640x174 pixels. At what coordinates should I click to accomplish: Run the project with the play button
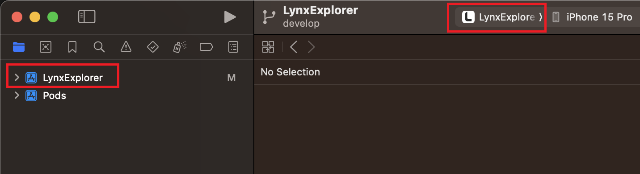pos(230,17)
